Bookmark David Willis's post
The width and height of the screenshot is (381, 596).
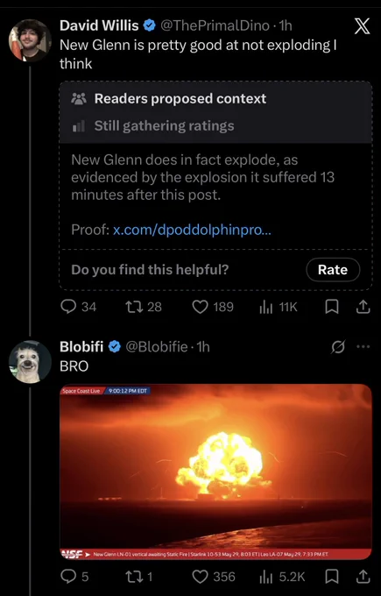tap(332, 307)
